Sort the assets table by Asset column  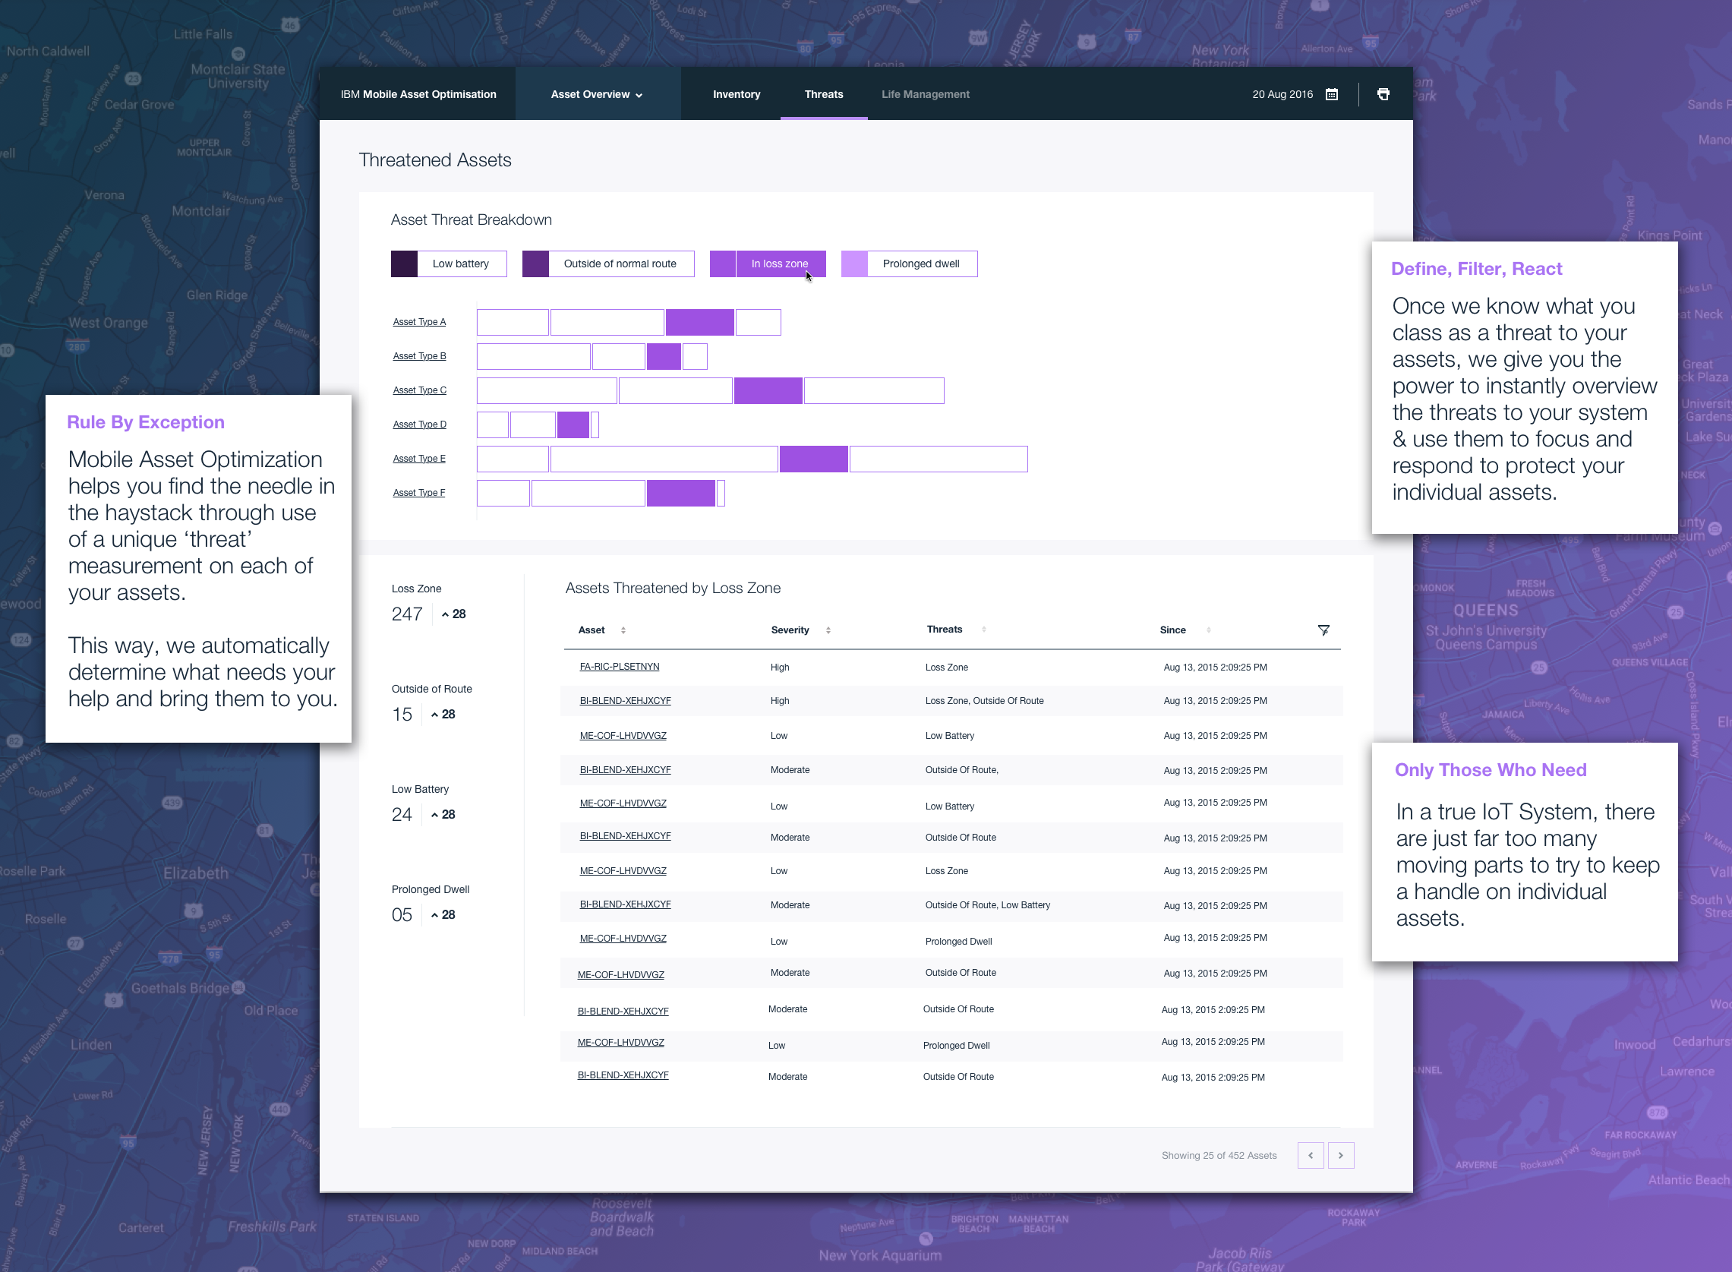(622, 630)
